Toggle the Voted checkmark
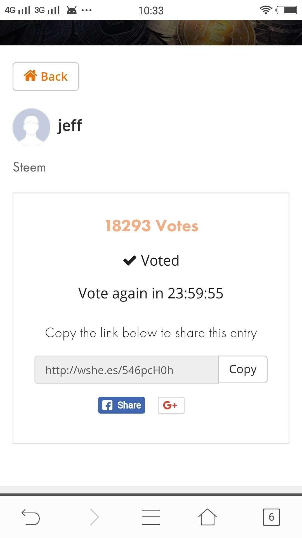The image size is (302, 538). (129, 261)
